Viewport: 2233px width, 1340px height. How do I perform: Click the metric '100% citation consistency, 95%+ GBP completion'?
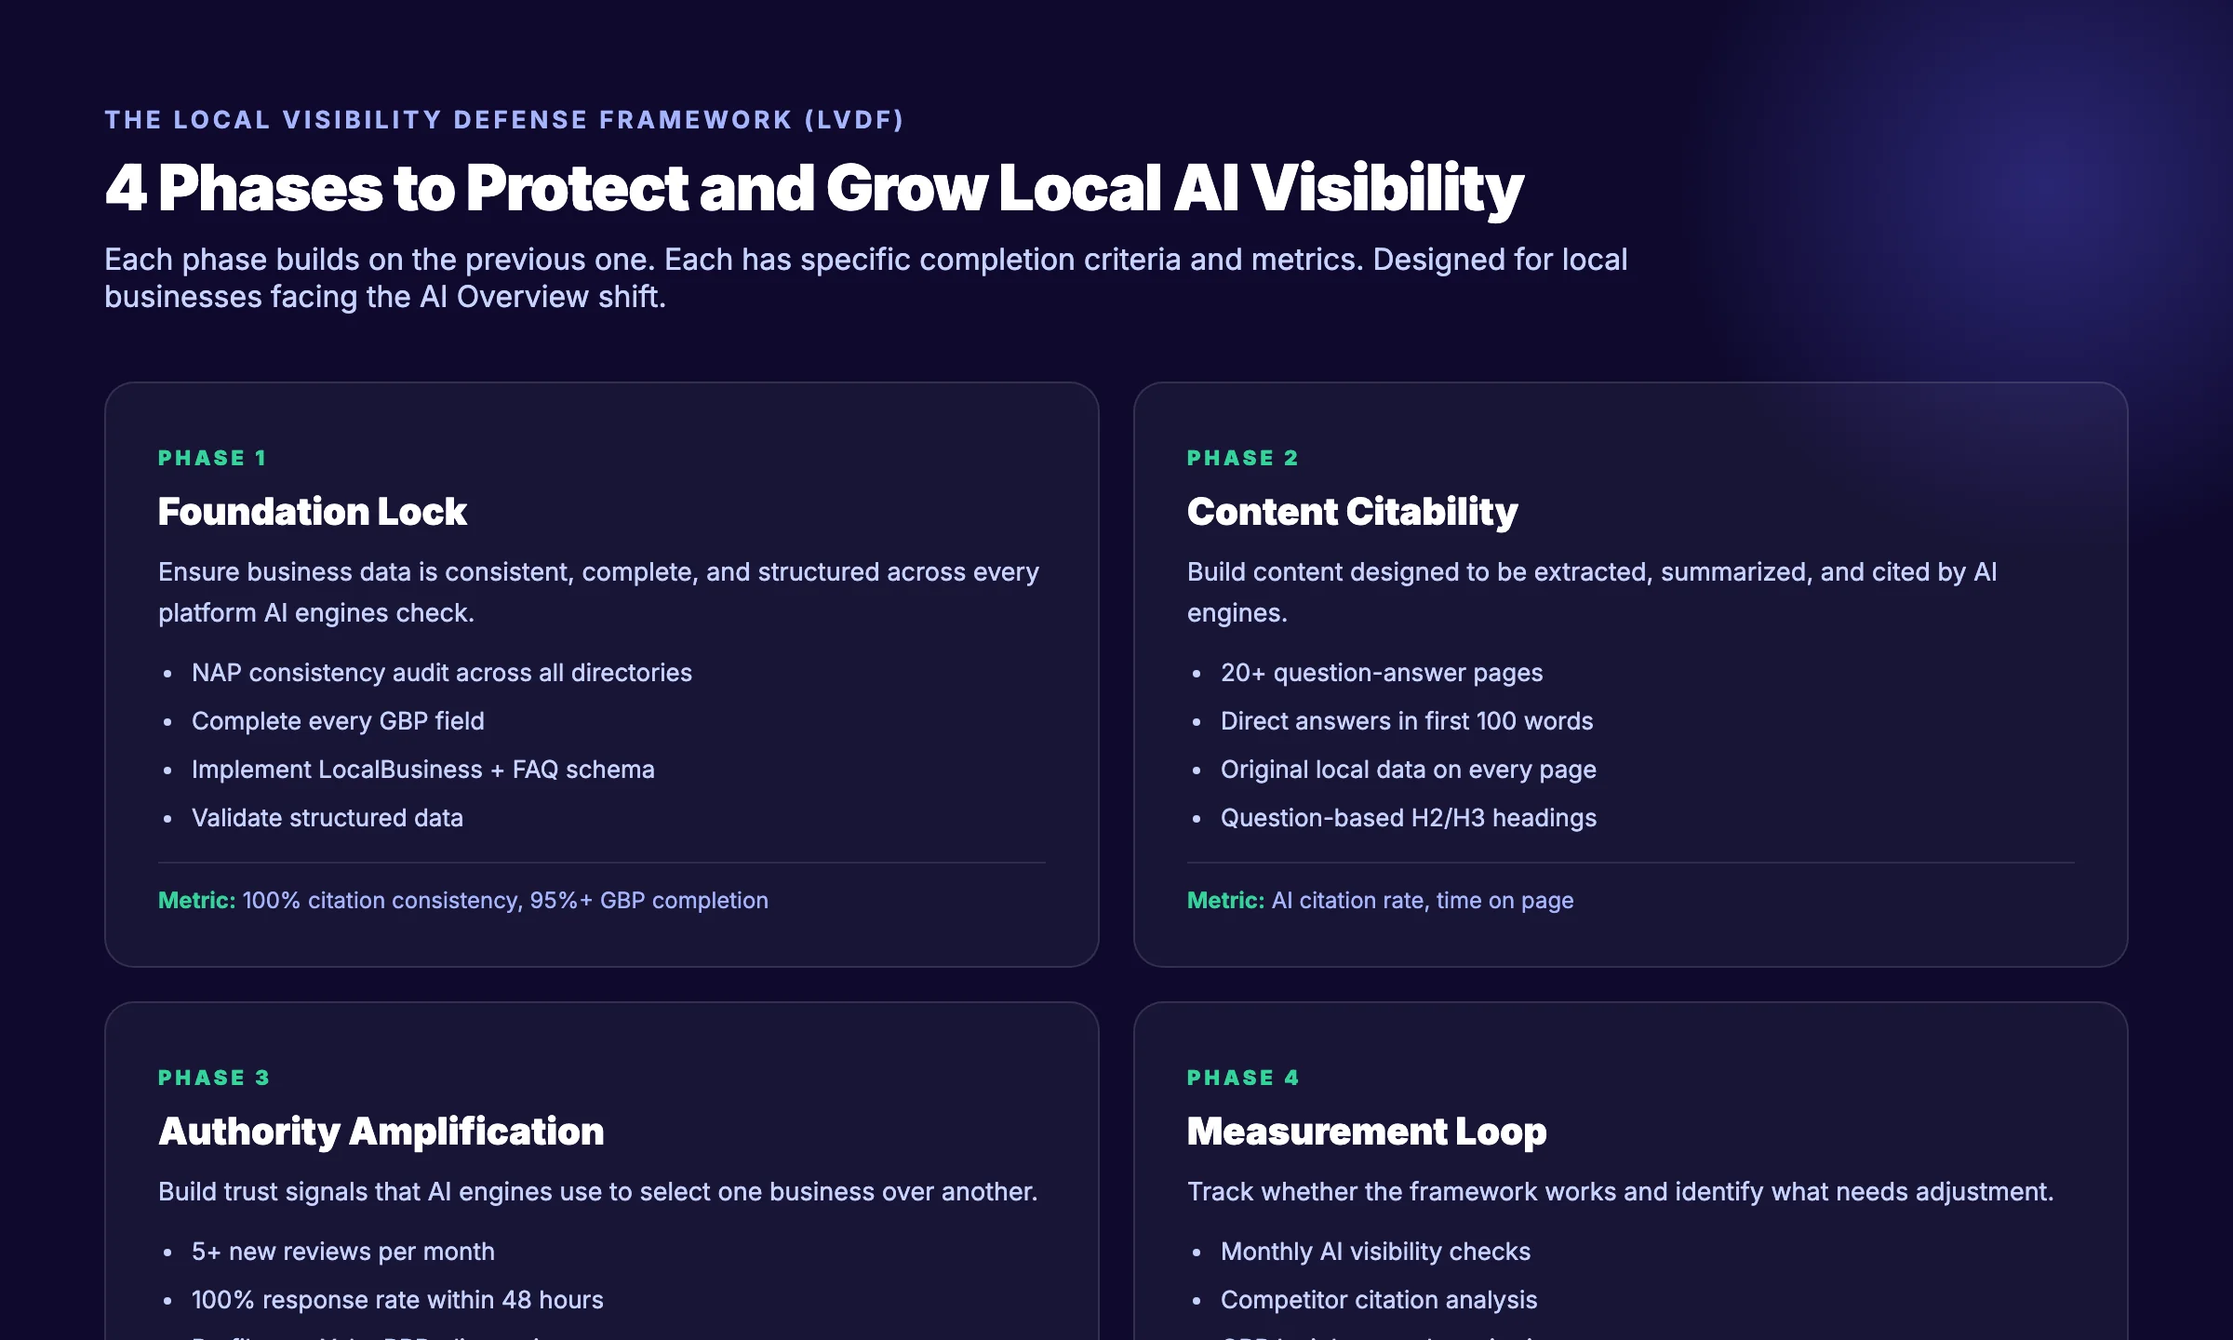[505, 900]
